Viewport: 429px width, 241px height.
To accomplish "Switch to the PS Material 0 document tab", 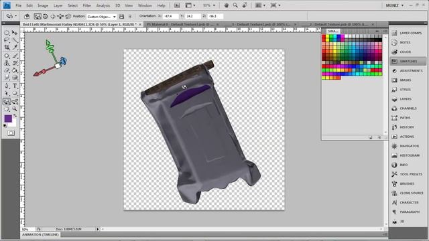I will click(x=180, y=24).
